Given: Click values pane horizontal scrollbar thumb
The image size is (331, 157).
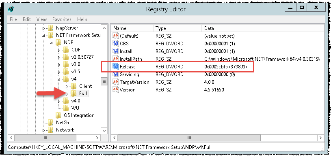Looking at the screenshot, I should click(x=189, y=138).
